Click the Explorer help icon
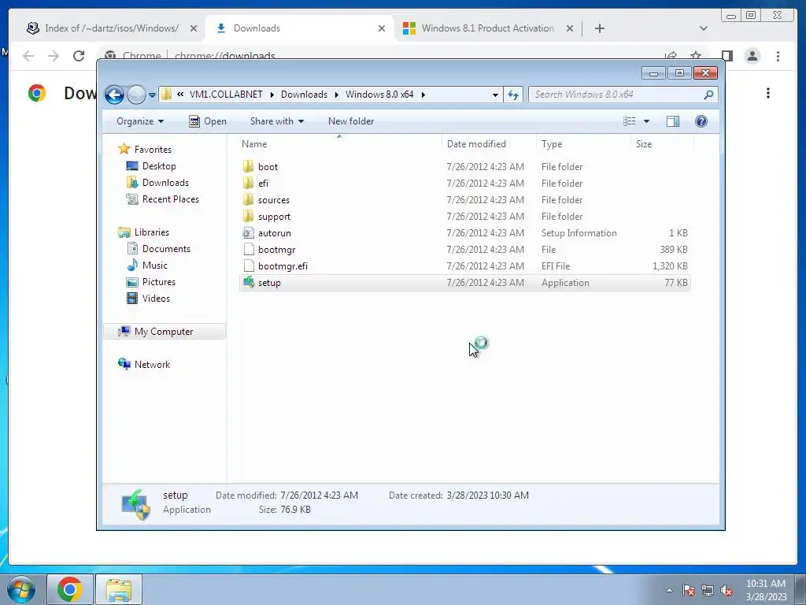This screenshot has width=806, height=605. click(x=701, y=121)
